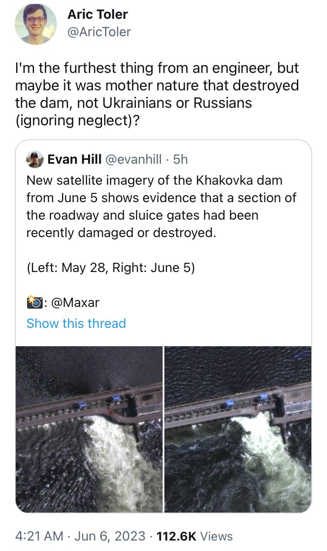
Task: Click the Left May 28, Right June 5 caption
Action: 110,267
